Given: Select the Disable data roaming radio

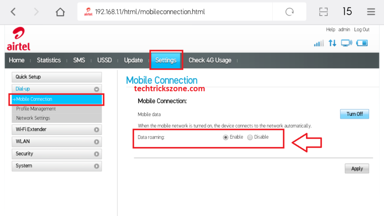Looking at the screenshot, I should 250,137.
